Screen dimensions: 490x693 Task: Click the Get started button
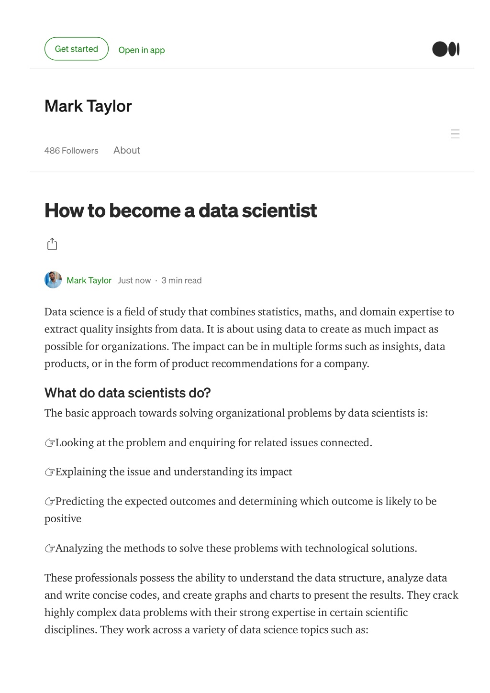77,49
